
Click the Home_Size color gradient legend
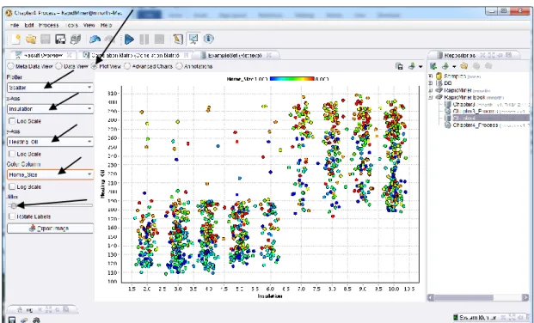(x=292, y=79)
